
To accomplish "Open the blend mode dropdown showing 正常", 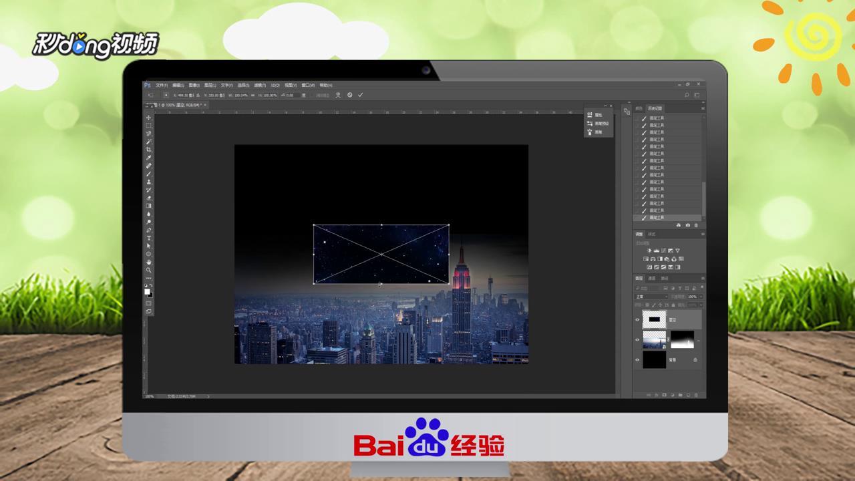I will click(650, 295).
